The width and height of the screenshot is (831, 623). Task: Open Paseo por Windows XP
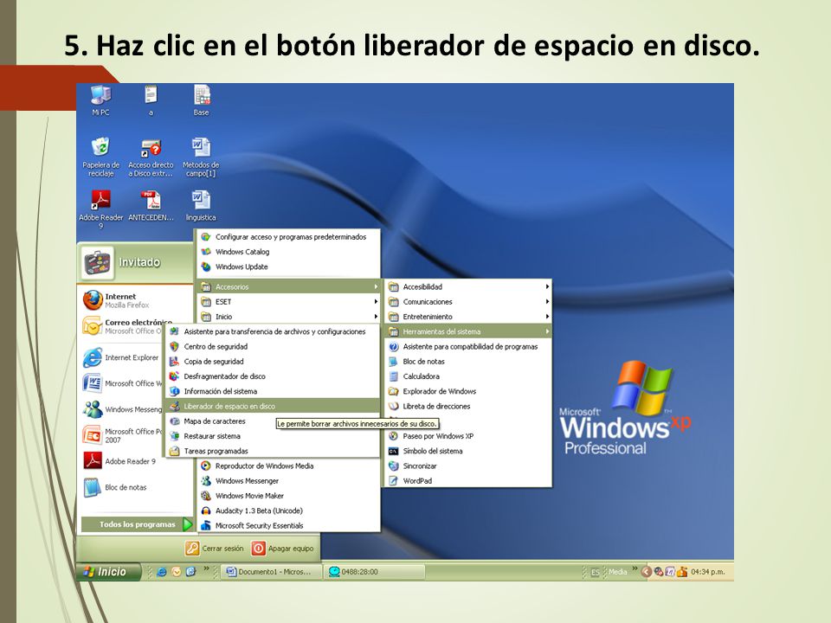coord(468,436)
